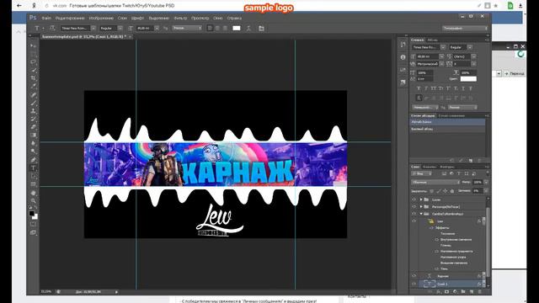539x303 pixels.
Task: Close the open PSD document tab
Action: pos(131,36)
